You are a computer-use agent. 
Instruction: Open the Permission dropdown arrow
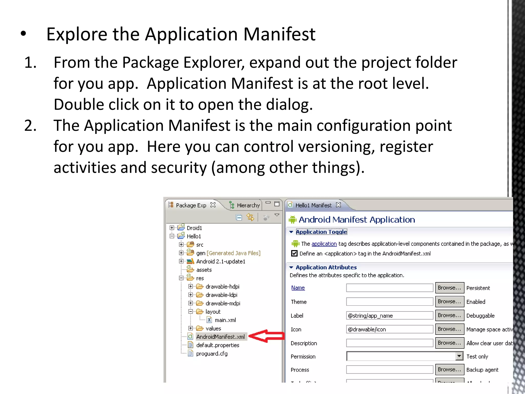pyautogui.click(x=459, y=356)
